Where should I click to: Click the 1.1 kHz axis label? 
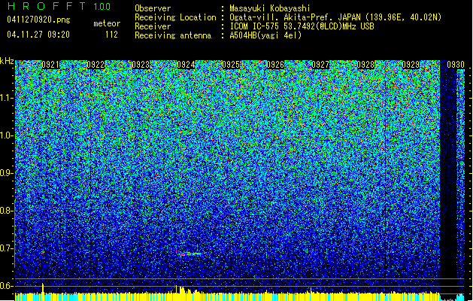coord(7,98)
